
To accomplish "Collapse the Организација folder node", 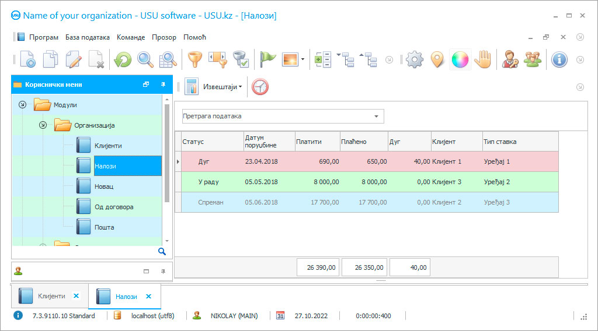I will pyautogui.click(x=43, y=125).
